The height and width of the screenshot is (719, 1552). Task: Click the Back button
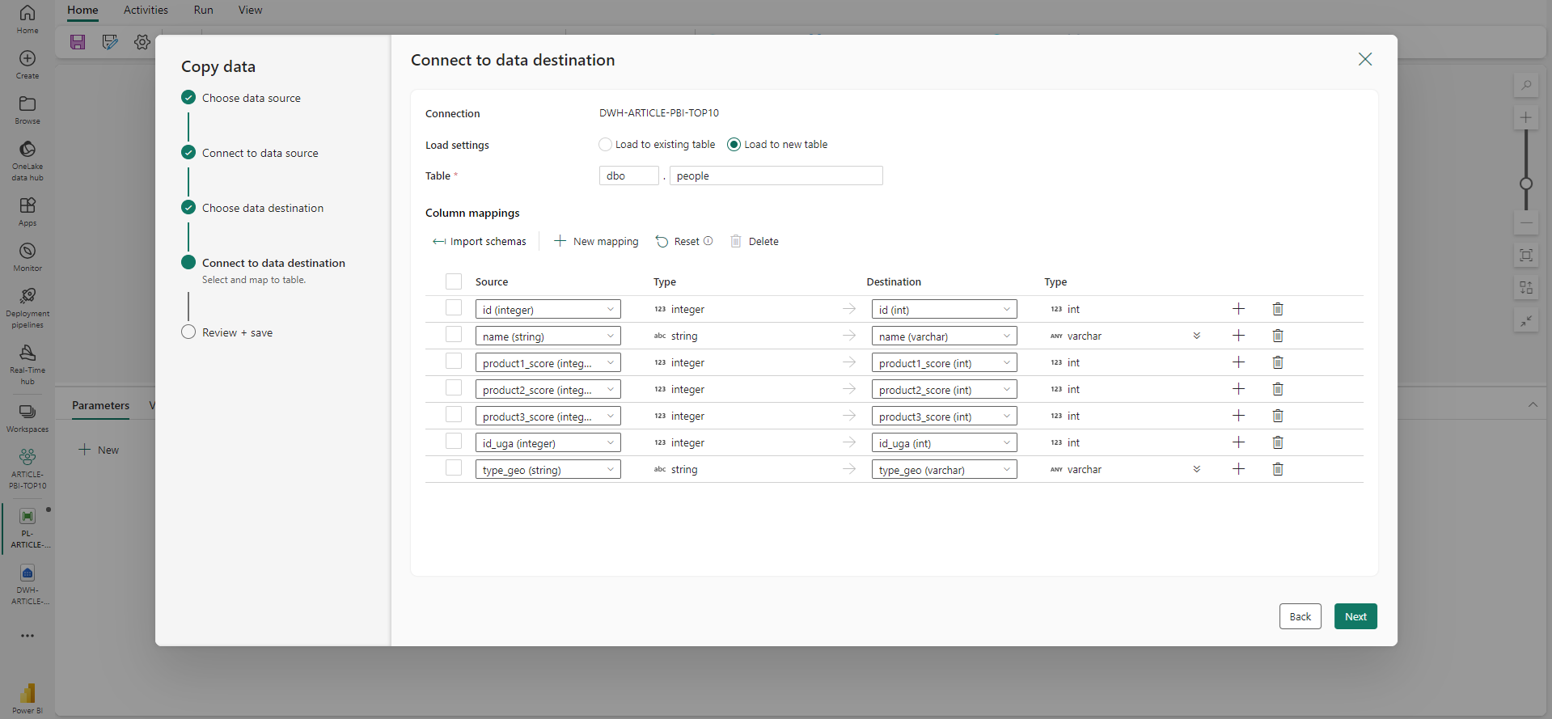pyautogui.click(x=1300, y=616)
